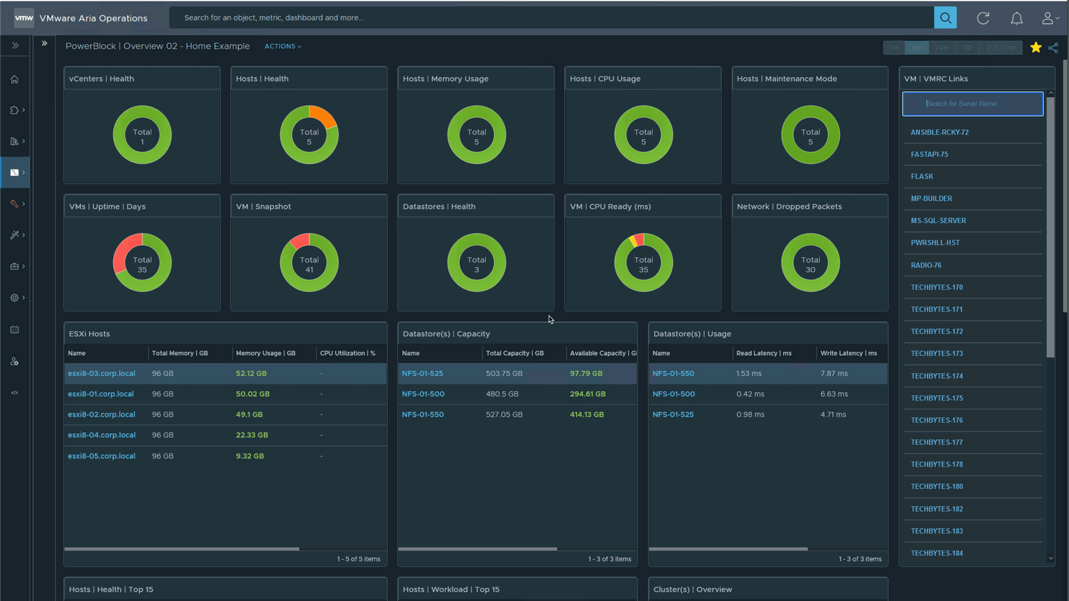Open the ACTIONS dropdown

point(283,46)
